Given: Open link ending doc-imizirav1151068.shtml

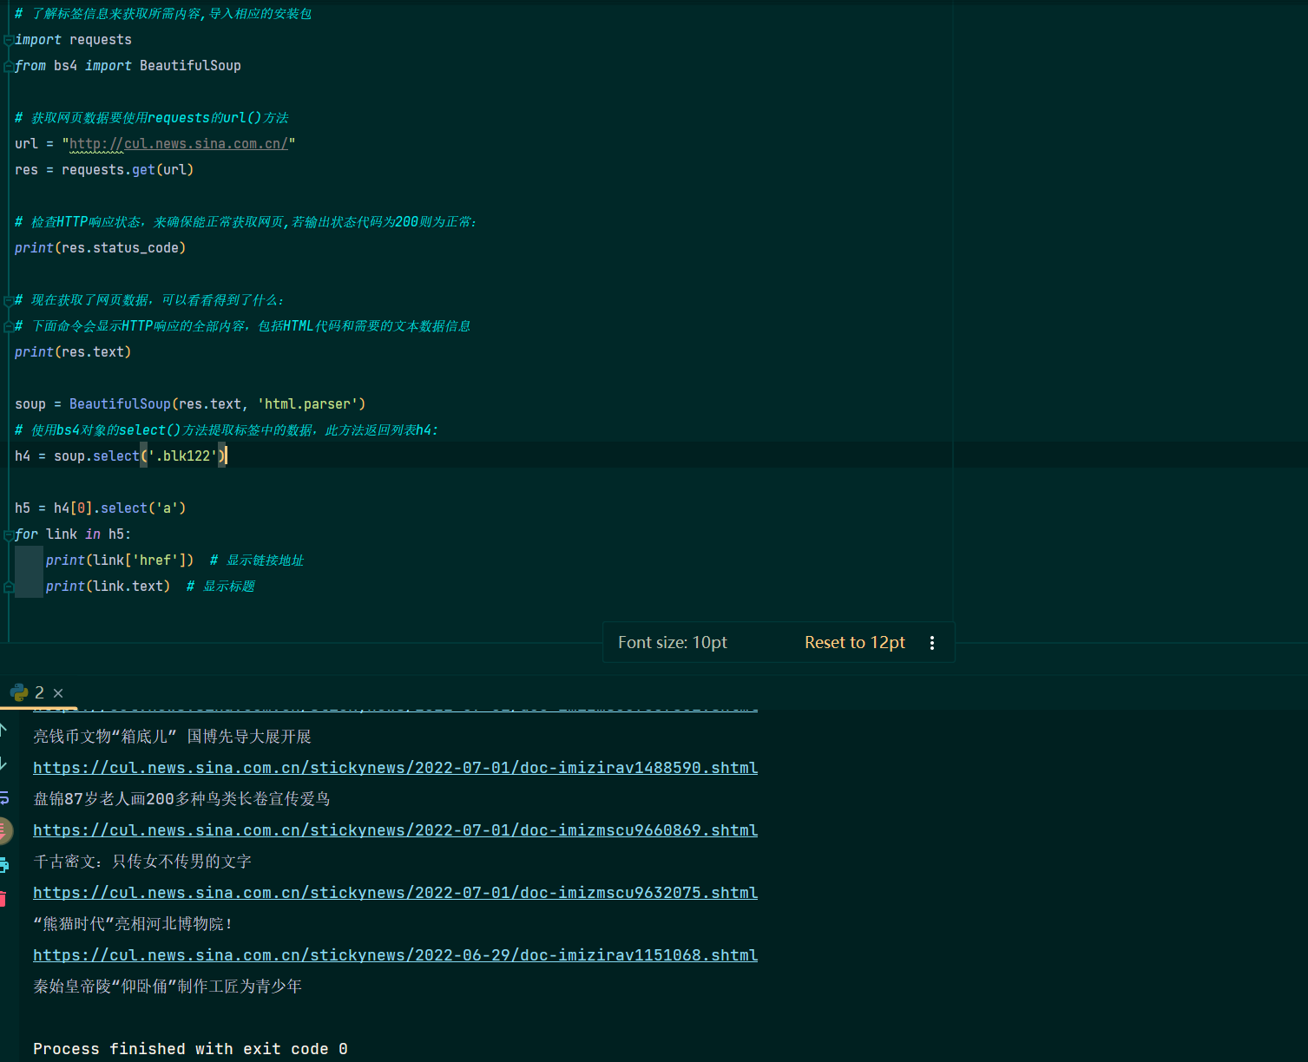Looking at the screenshot, I should coord(395,955).
